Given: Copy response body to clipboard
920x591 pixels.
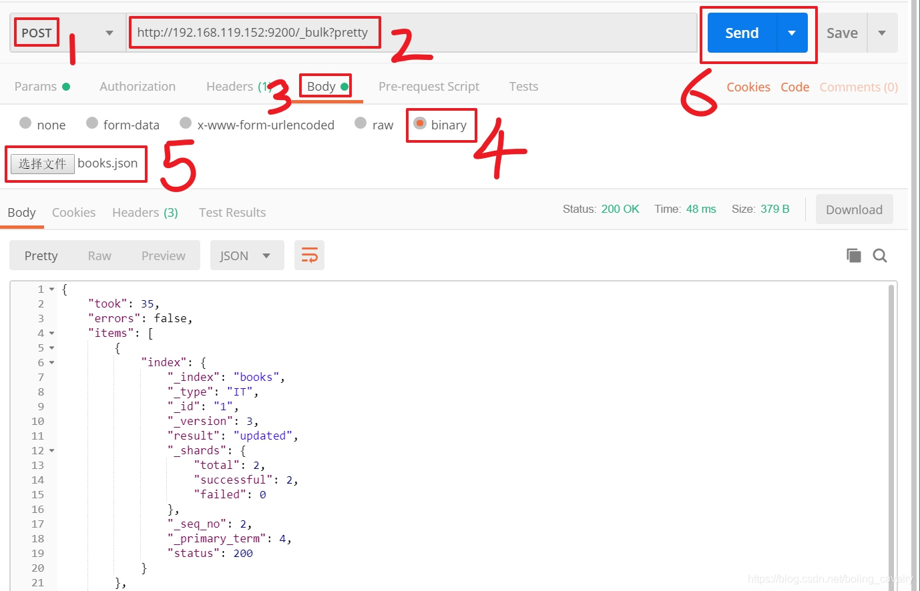Looking at the screenshot, I should tap(853, 255).
